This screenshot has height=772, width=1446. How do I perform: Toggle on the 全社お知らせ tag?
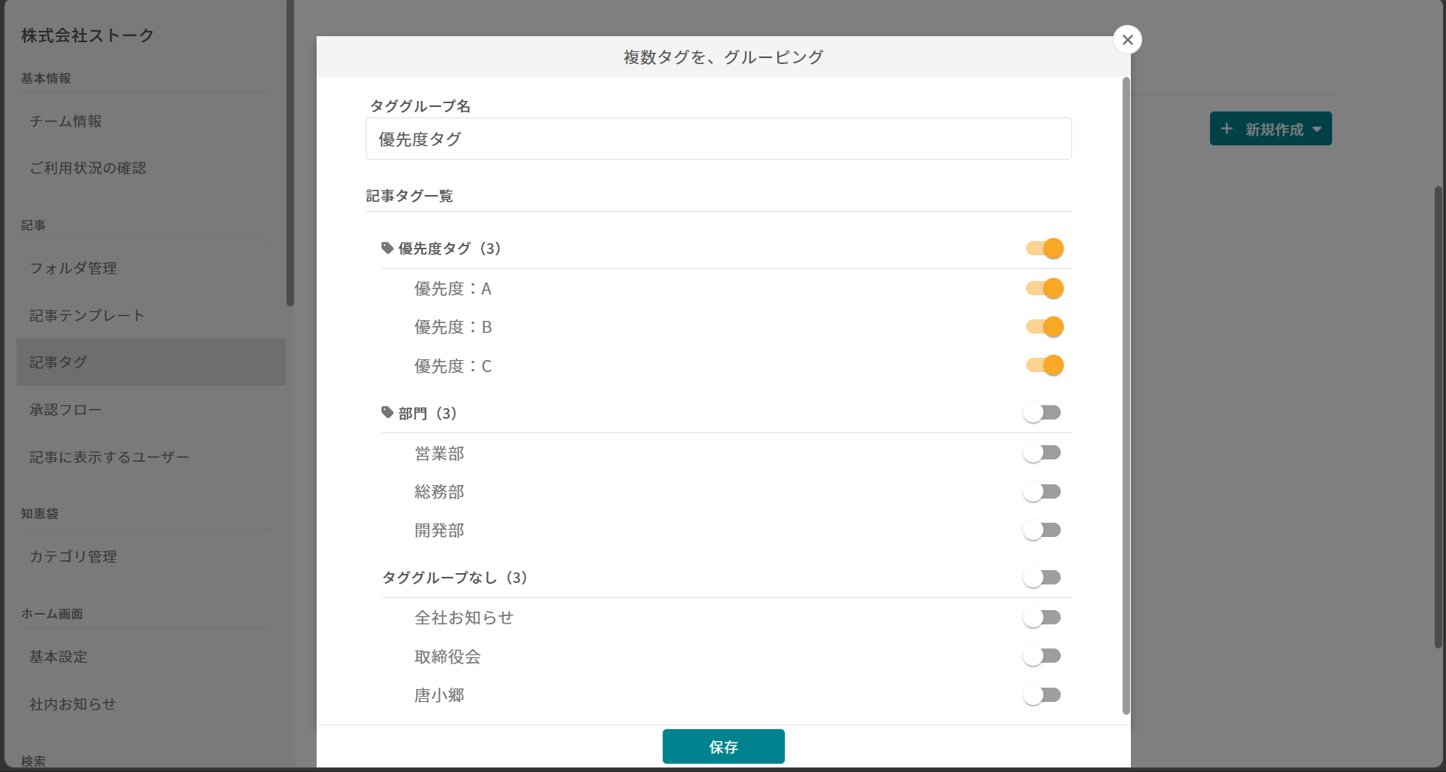click(1042, 618)
